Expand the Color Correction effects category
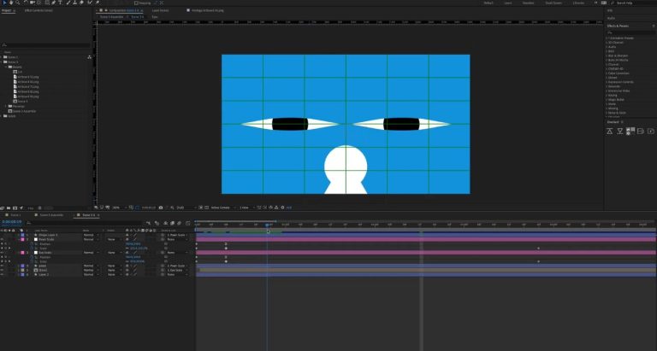This screenshot has height=351, width=657. coord(619,73)
